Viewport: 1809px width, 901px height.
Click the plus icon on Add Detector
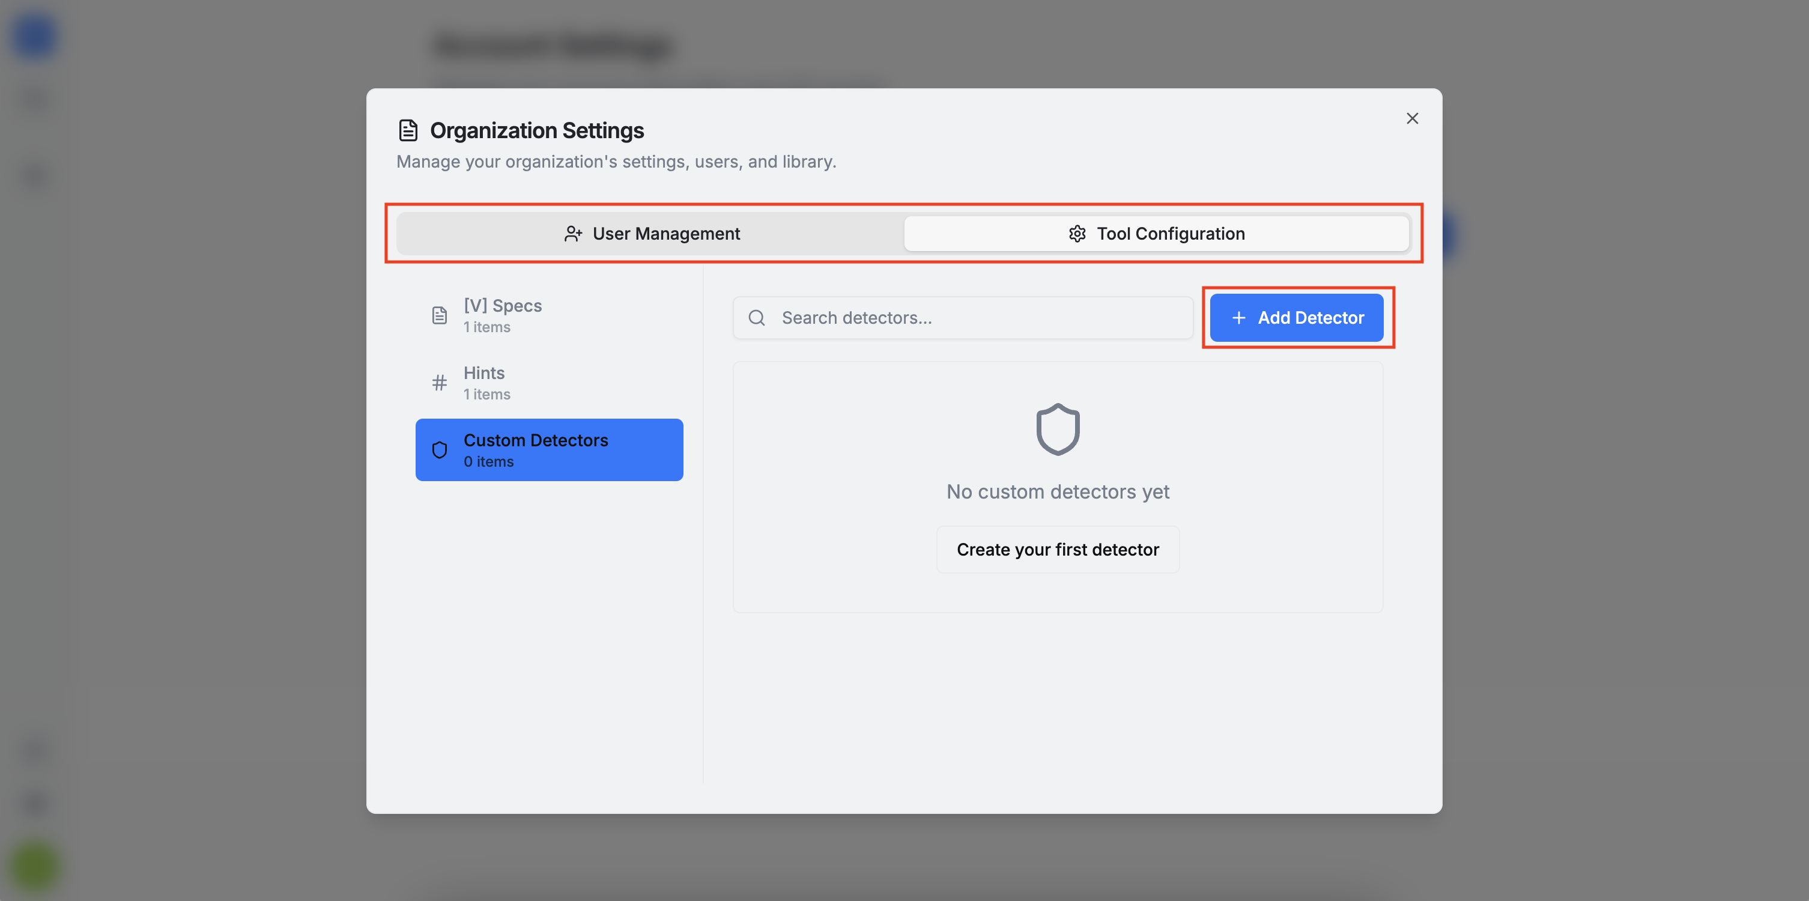click(1239, 318)
